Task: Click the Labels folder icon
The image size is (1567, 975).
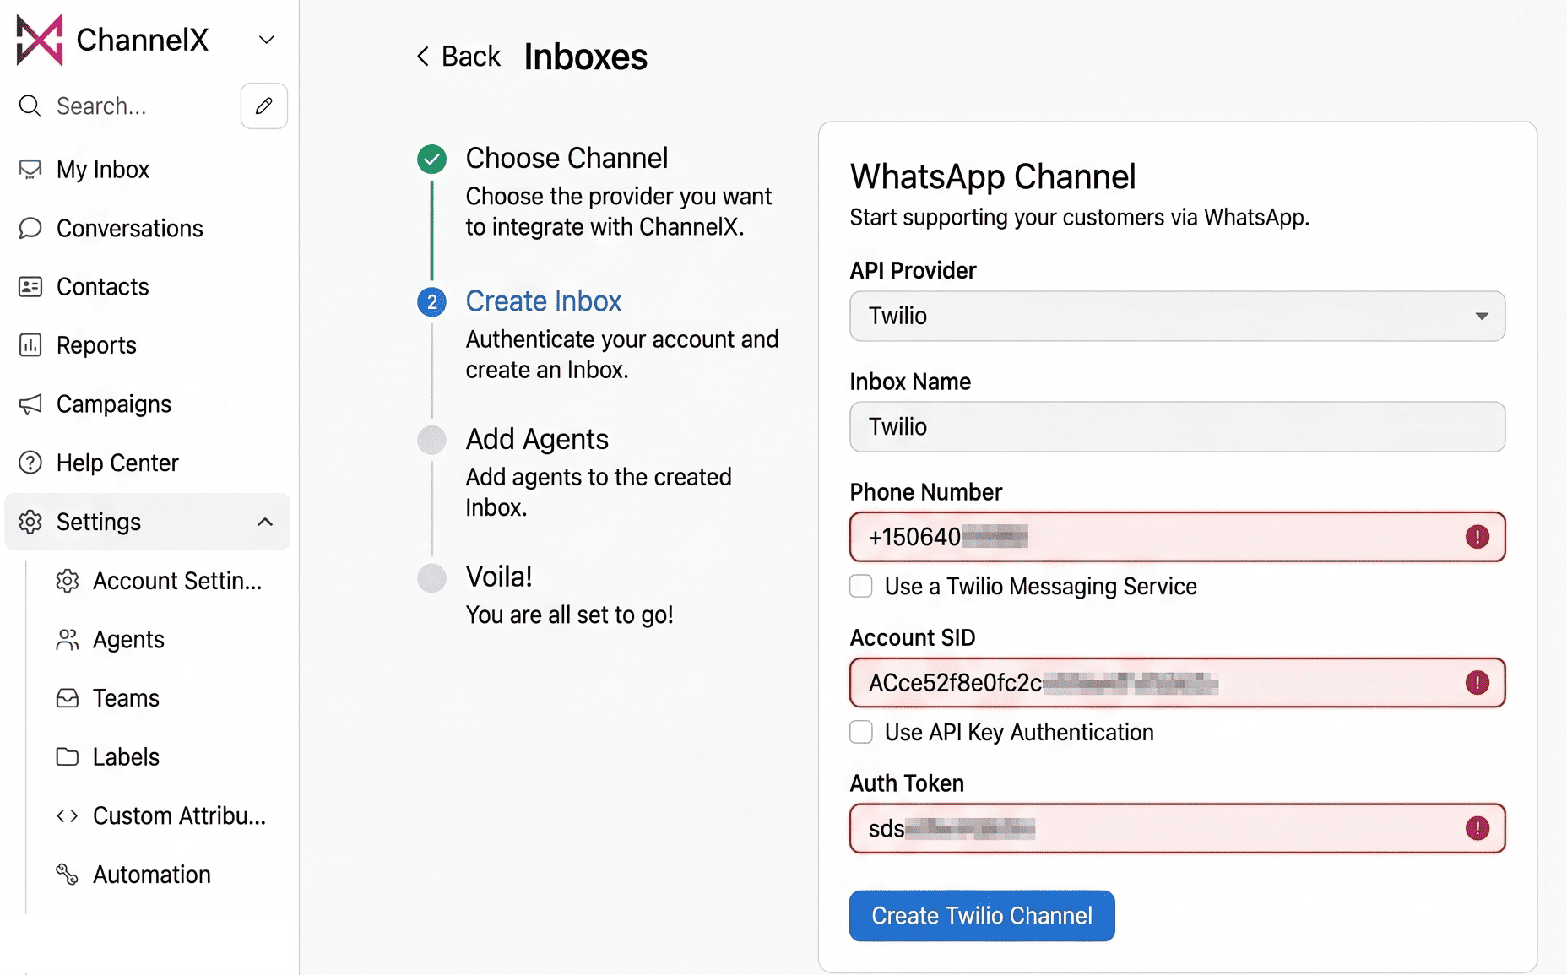Action: 68,757
